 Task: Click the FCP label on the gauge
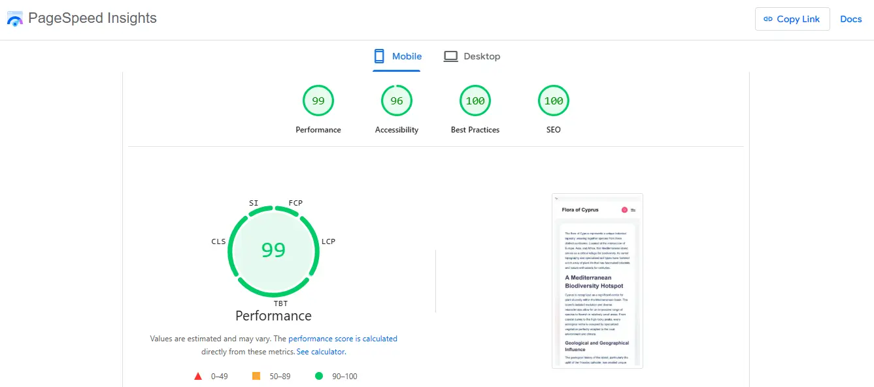pos(295,203)
